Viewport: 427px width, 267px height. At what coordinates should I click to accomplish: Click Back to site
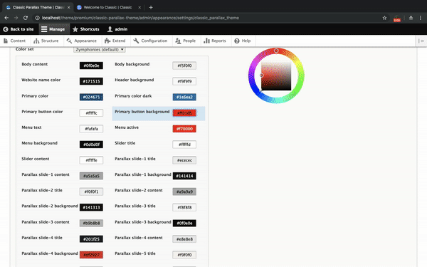tap(19, 29)
